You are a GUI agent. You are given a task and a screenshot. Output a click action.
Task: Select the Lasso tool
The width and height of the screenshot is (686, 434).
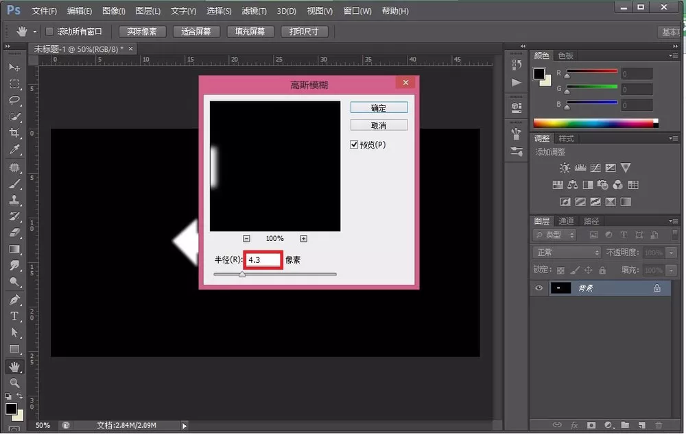14,100
